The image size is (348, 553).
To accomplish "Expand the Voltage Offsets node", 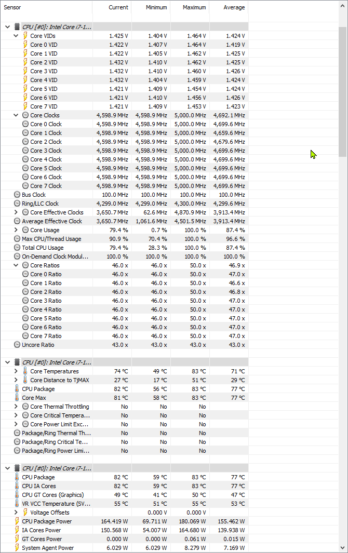I will tap(16, 512).
